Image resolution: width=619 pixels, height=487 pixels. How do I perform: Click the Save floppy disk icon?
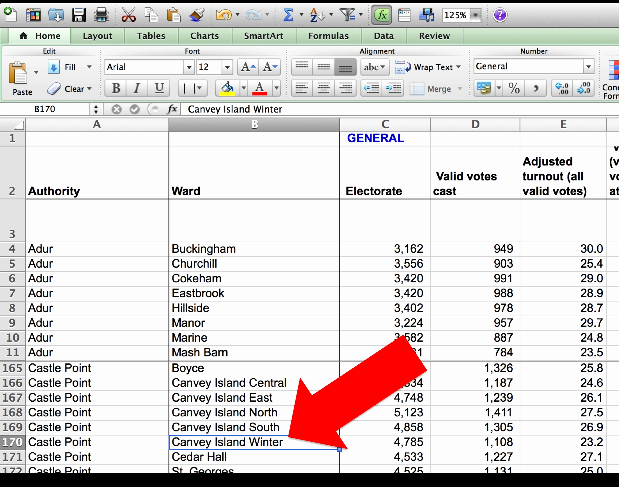[79, 15]
